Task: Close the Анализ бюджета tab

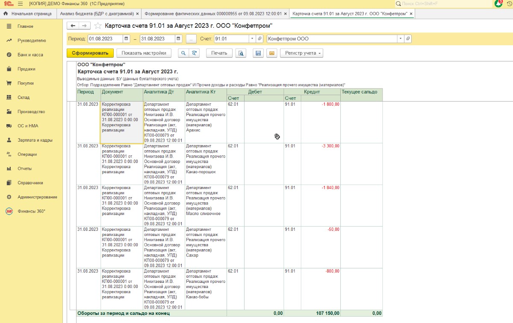Action: (137, 14)
